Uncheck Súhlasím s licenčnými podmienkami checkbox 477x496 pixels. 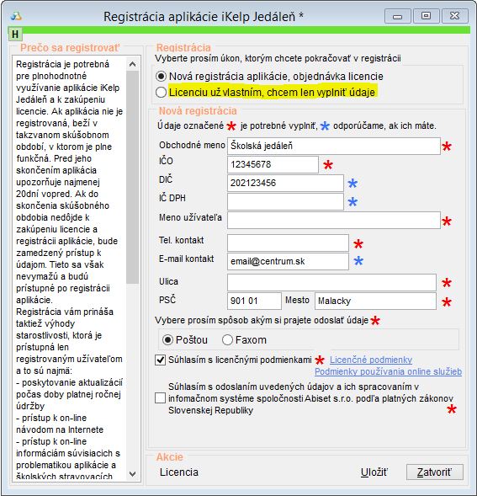[161, 360]
